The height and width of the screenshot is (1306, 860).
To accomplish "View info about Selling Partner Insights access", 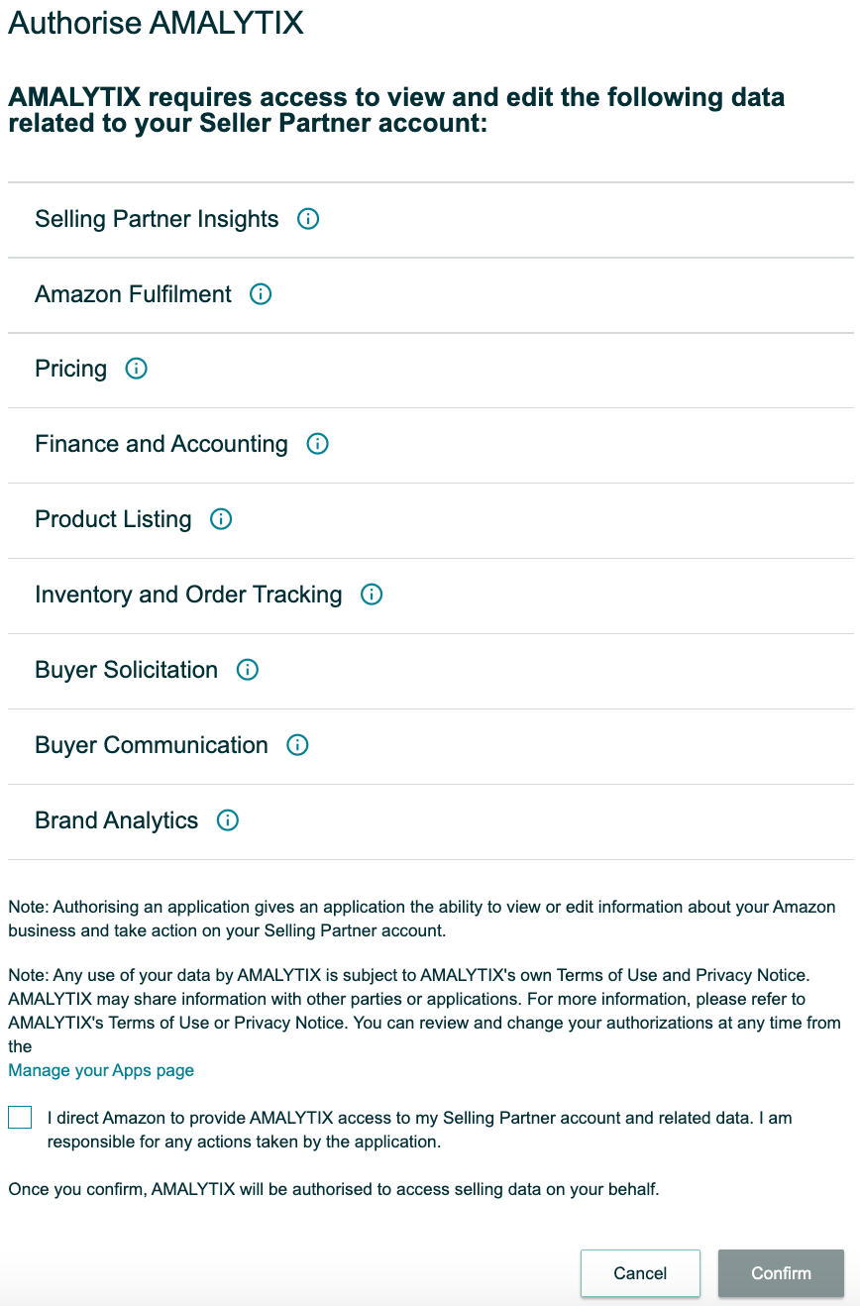I will (x=308, y=219).
